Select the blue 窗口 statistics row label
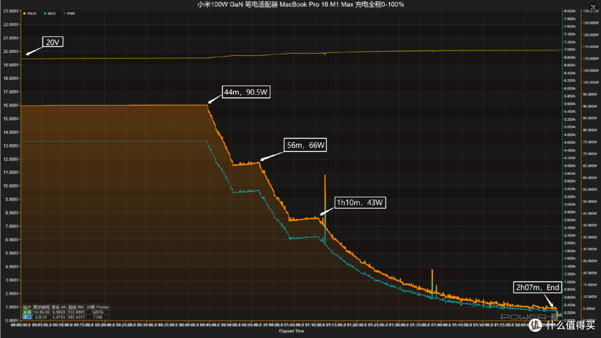Viewport: 601px width, 338px height. point(27,317)
